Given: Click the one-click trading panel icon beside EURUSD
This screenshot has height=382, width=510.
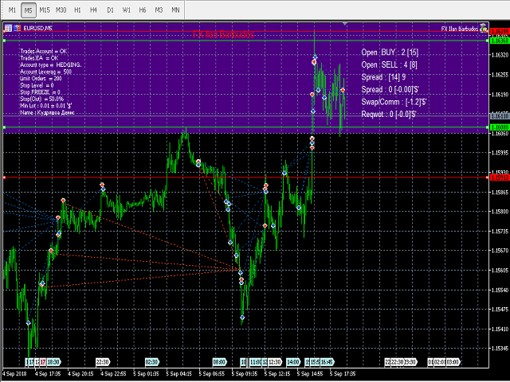Looking at the screenshot, I should [8, 28].
